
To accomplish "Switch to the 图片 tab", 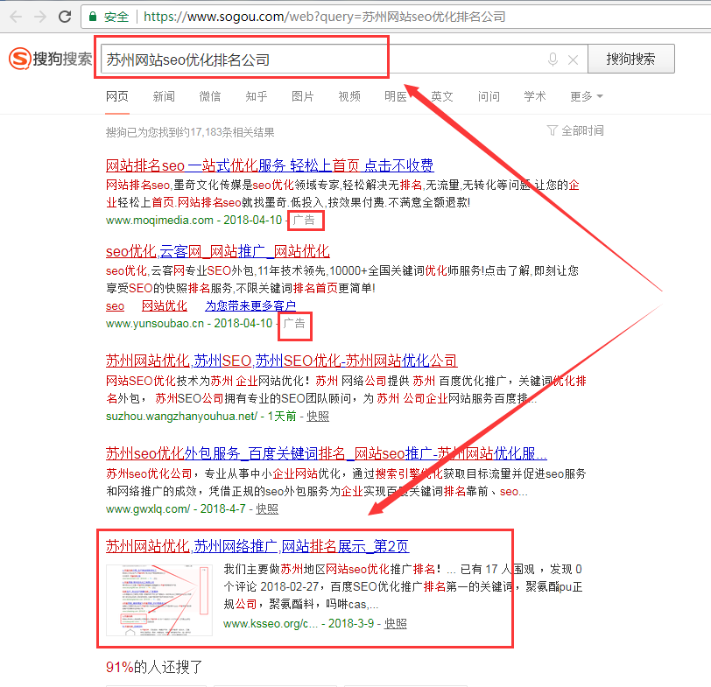I will click(303, 96).
